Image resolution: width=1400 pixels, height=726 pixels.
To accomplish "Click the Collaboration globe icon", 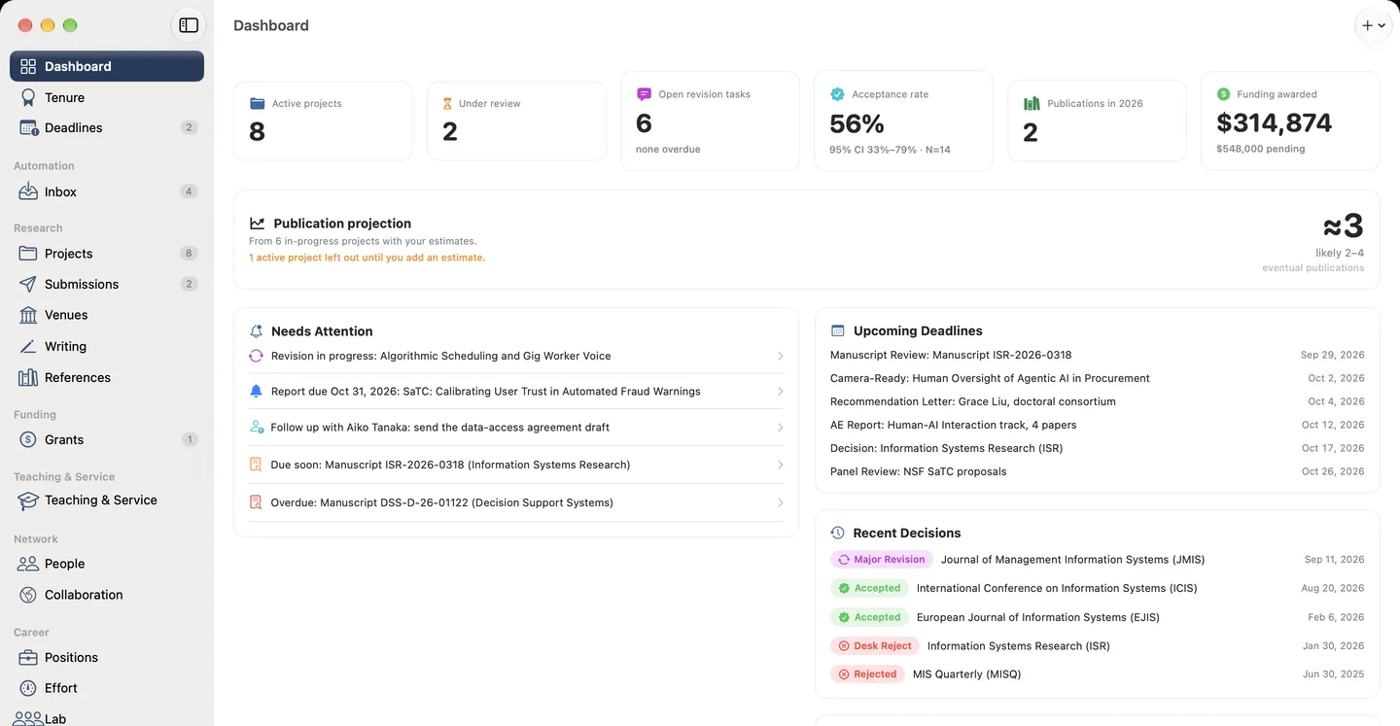I will (28, 595).
